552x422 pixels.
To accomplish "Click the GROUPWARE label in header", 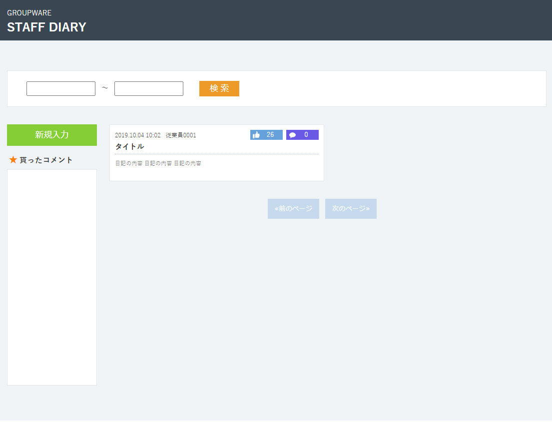I will (29, 13).
